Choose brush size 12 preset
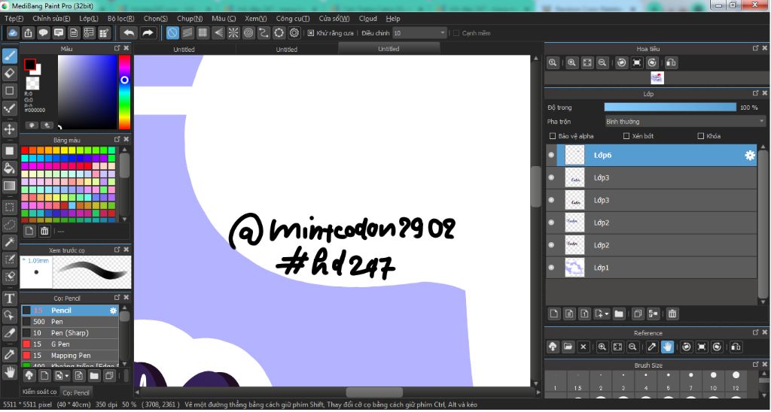771x412 pixels. coord(736,380)
